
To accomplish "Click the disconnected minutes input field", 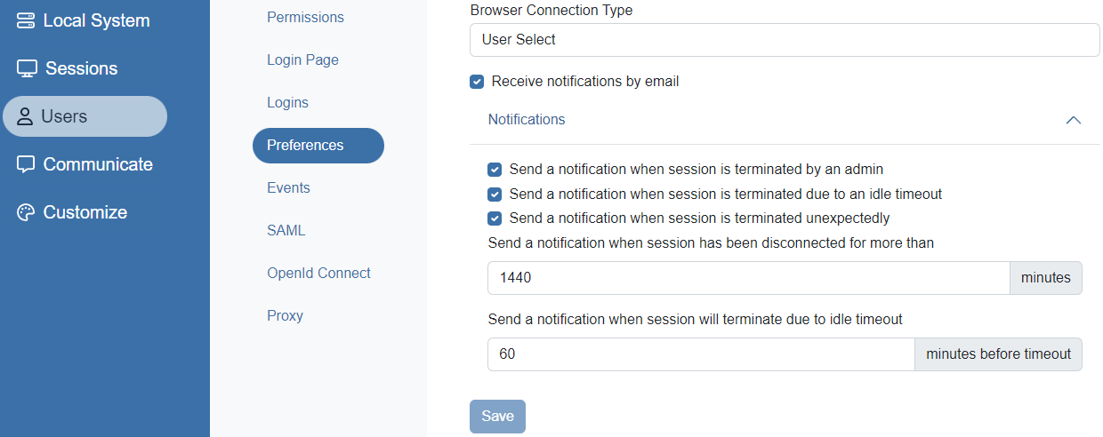I will coord(748,278).
